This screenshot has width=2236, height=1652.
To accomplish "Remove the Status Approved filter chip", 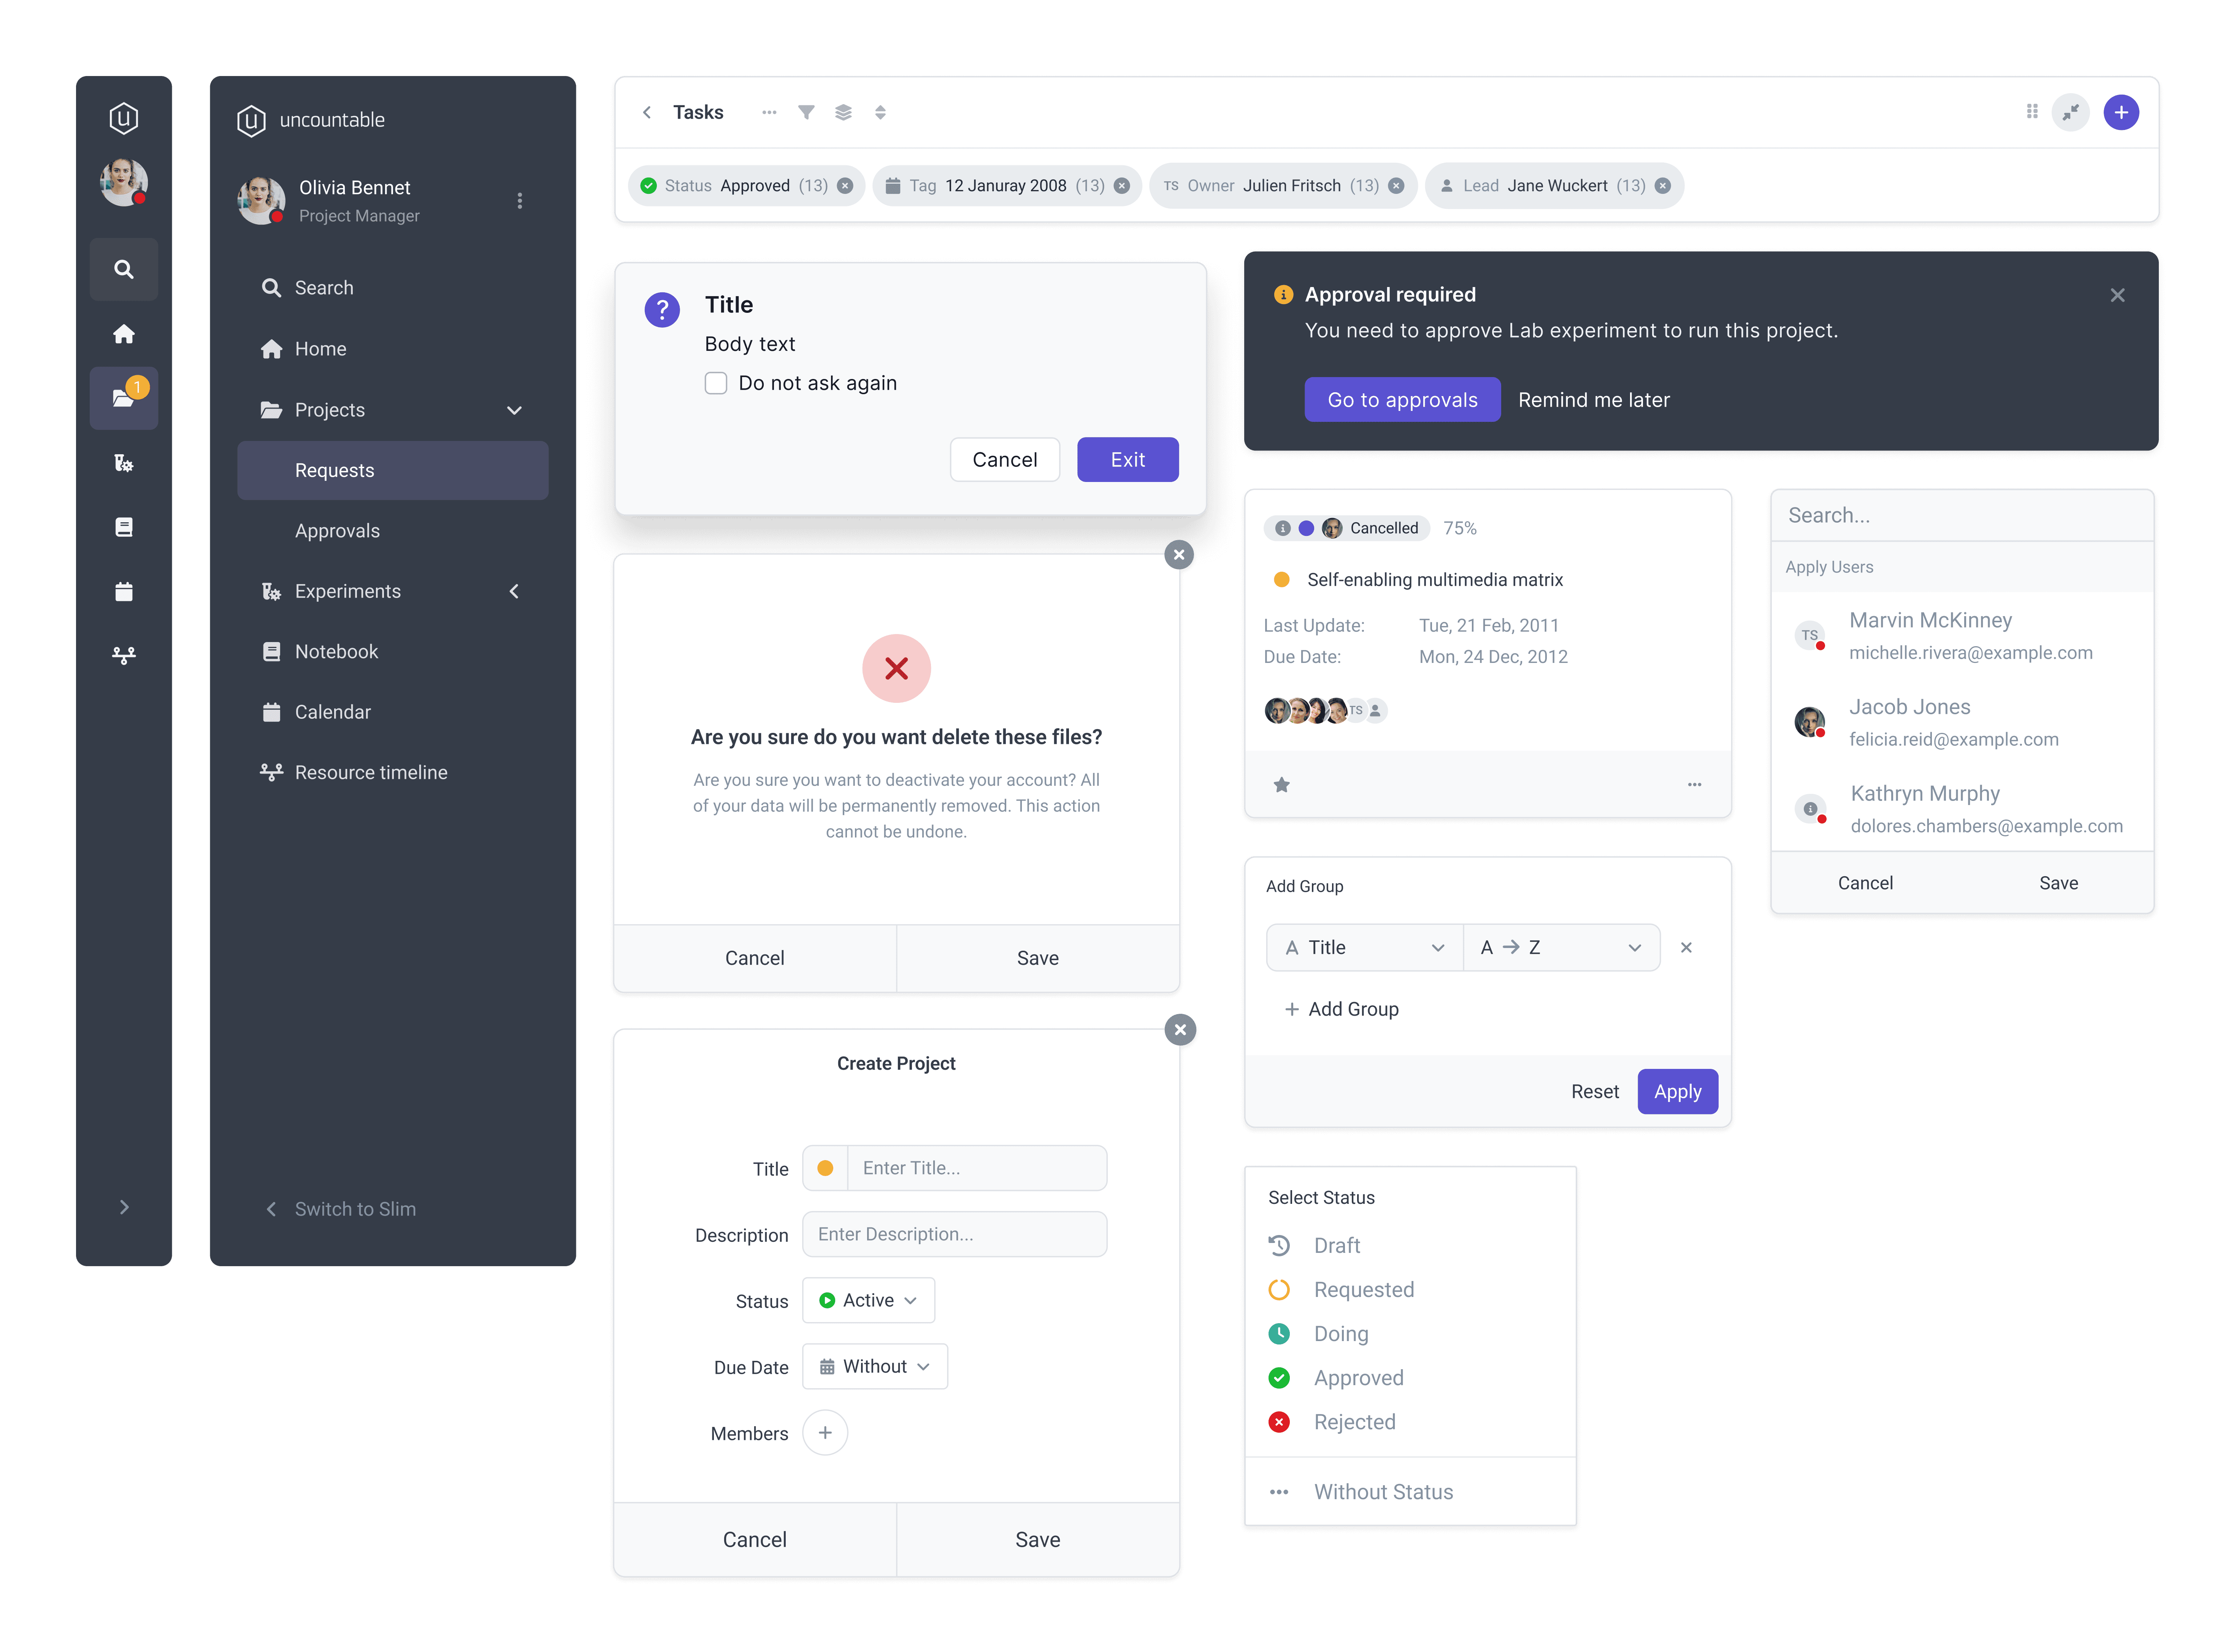I will click(x=845, y=186).
